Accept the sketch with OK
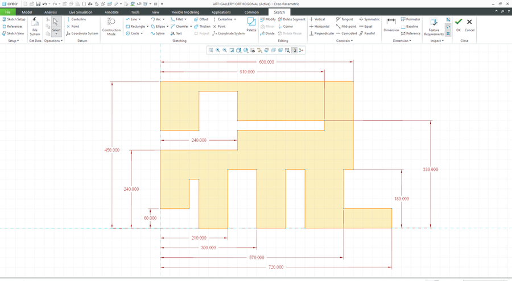 [x=458, y=25]
